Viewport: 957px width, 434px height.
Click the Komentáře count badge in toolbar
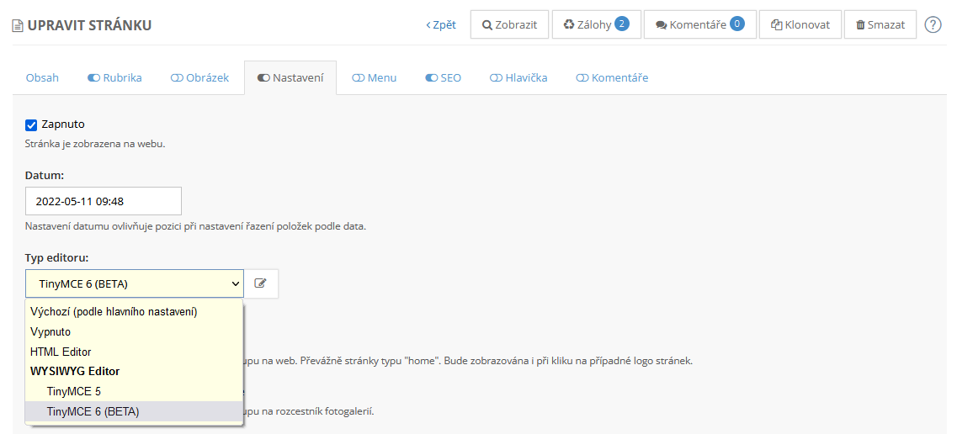(x=736, y=24)
